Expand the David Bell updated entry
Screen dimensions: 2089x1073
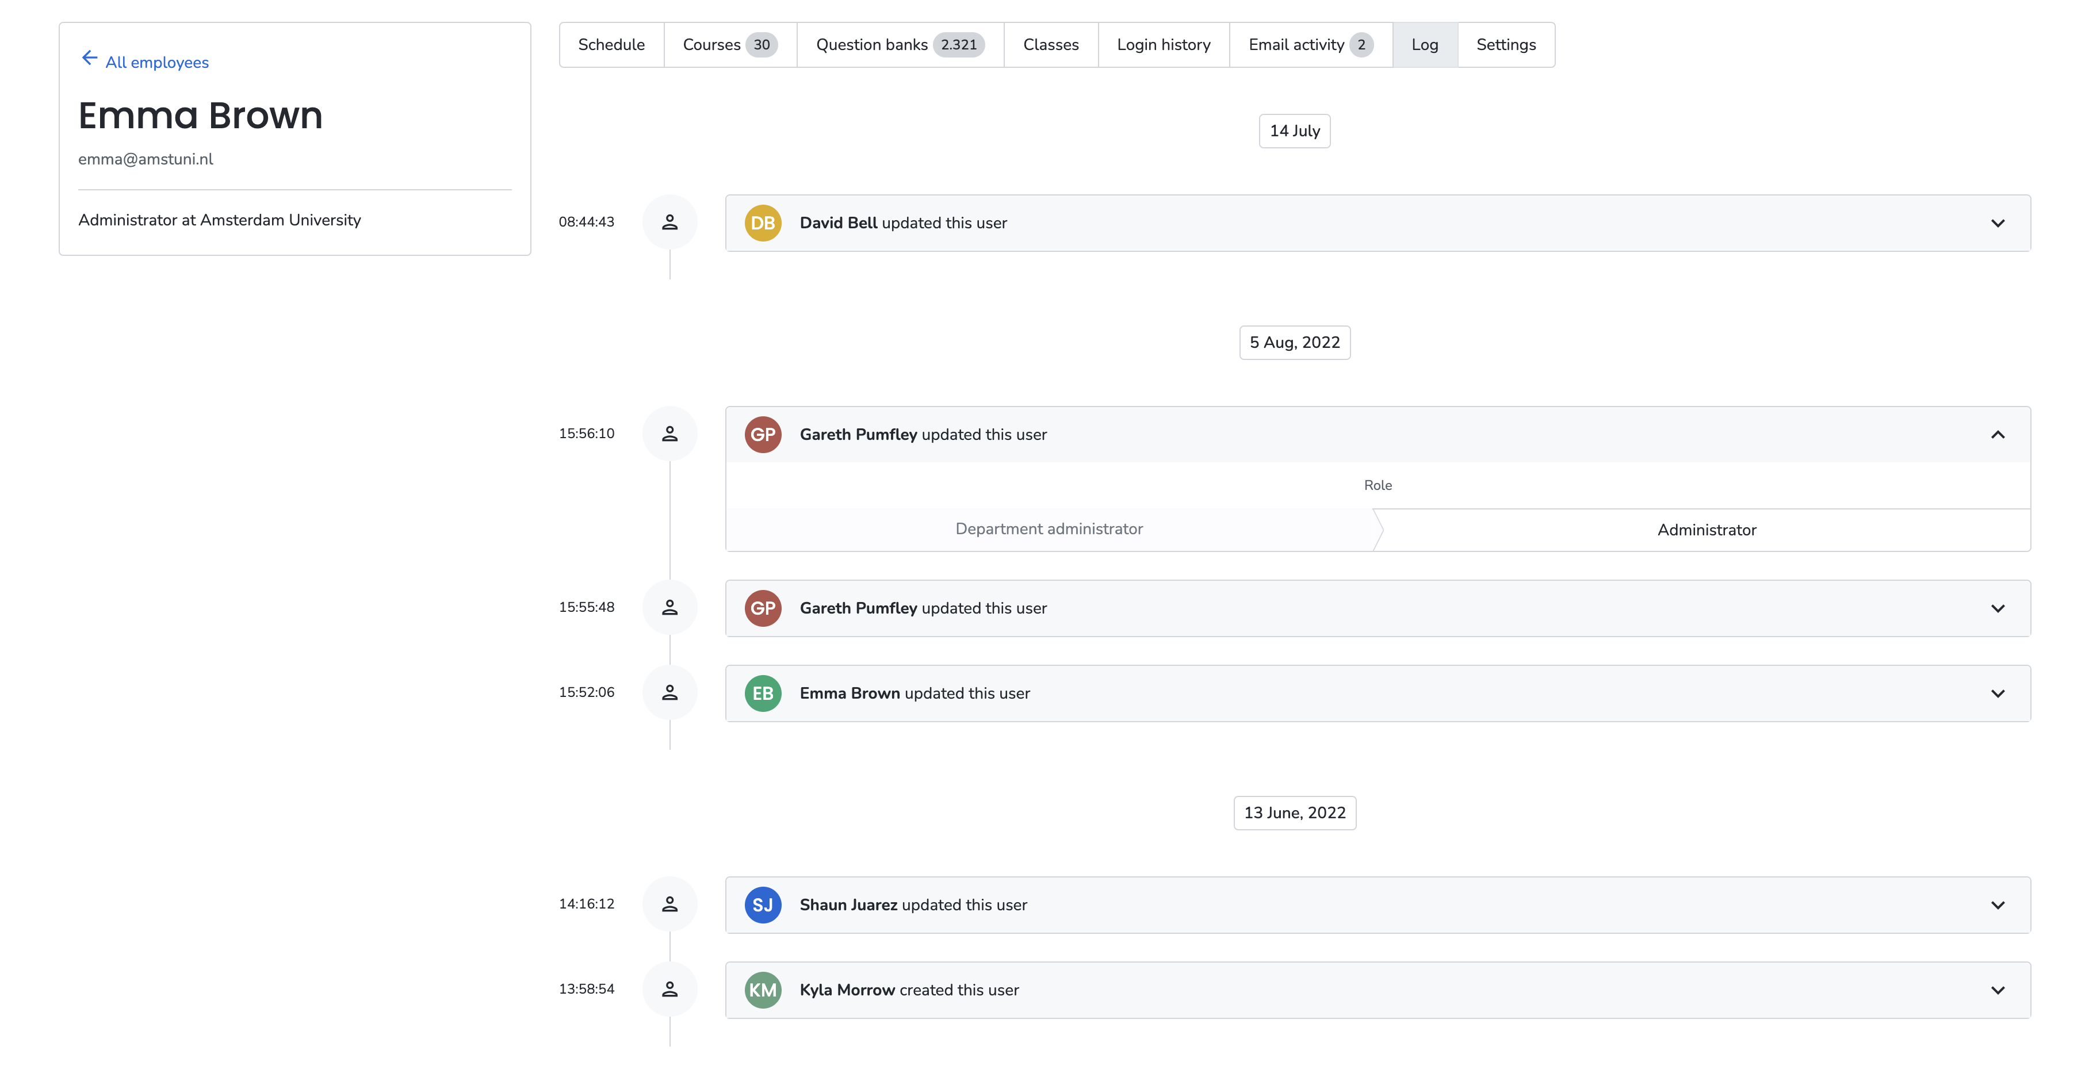[1998, 223]
